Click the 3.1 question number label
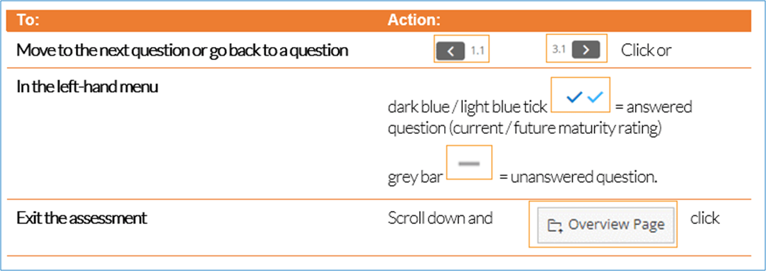The height and width of the screenshot is (271, 766). [559, 49]
